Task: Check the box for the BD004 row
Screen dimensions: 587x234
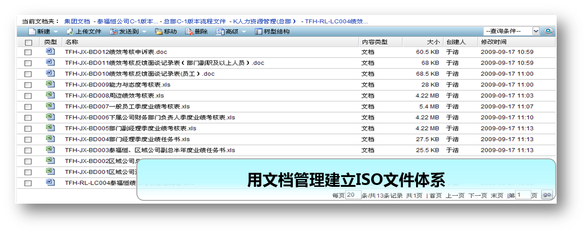Action: 28,140
